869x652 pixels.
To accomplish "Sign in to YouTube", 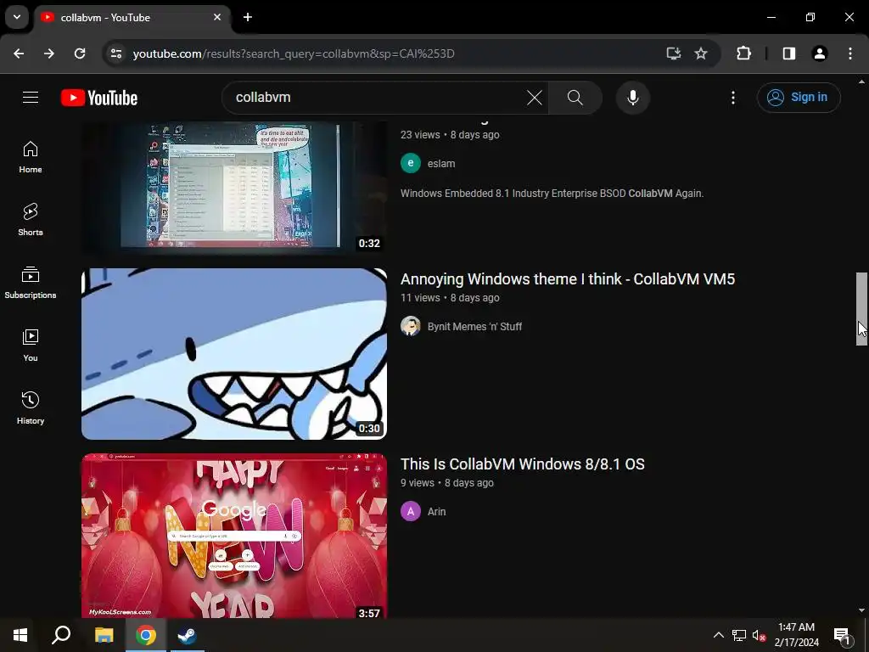I will pos(798,98).
